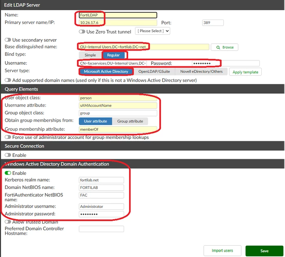The image size is (285, 257).
Task: Click the bind Password field
Action: tap(225, 63)
